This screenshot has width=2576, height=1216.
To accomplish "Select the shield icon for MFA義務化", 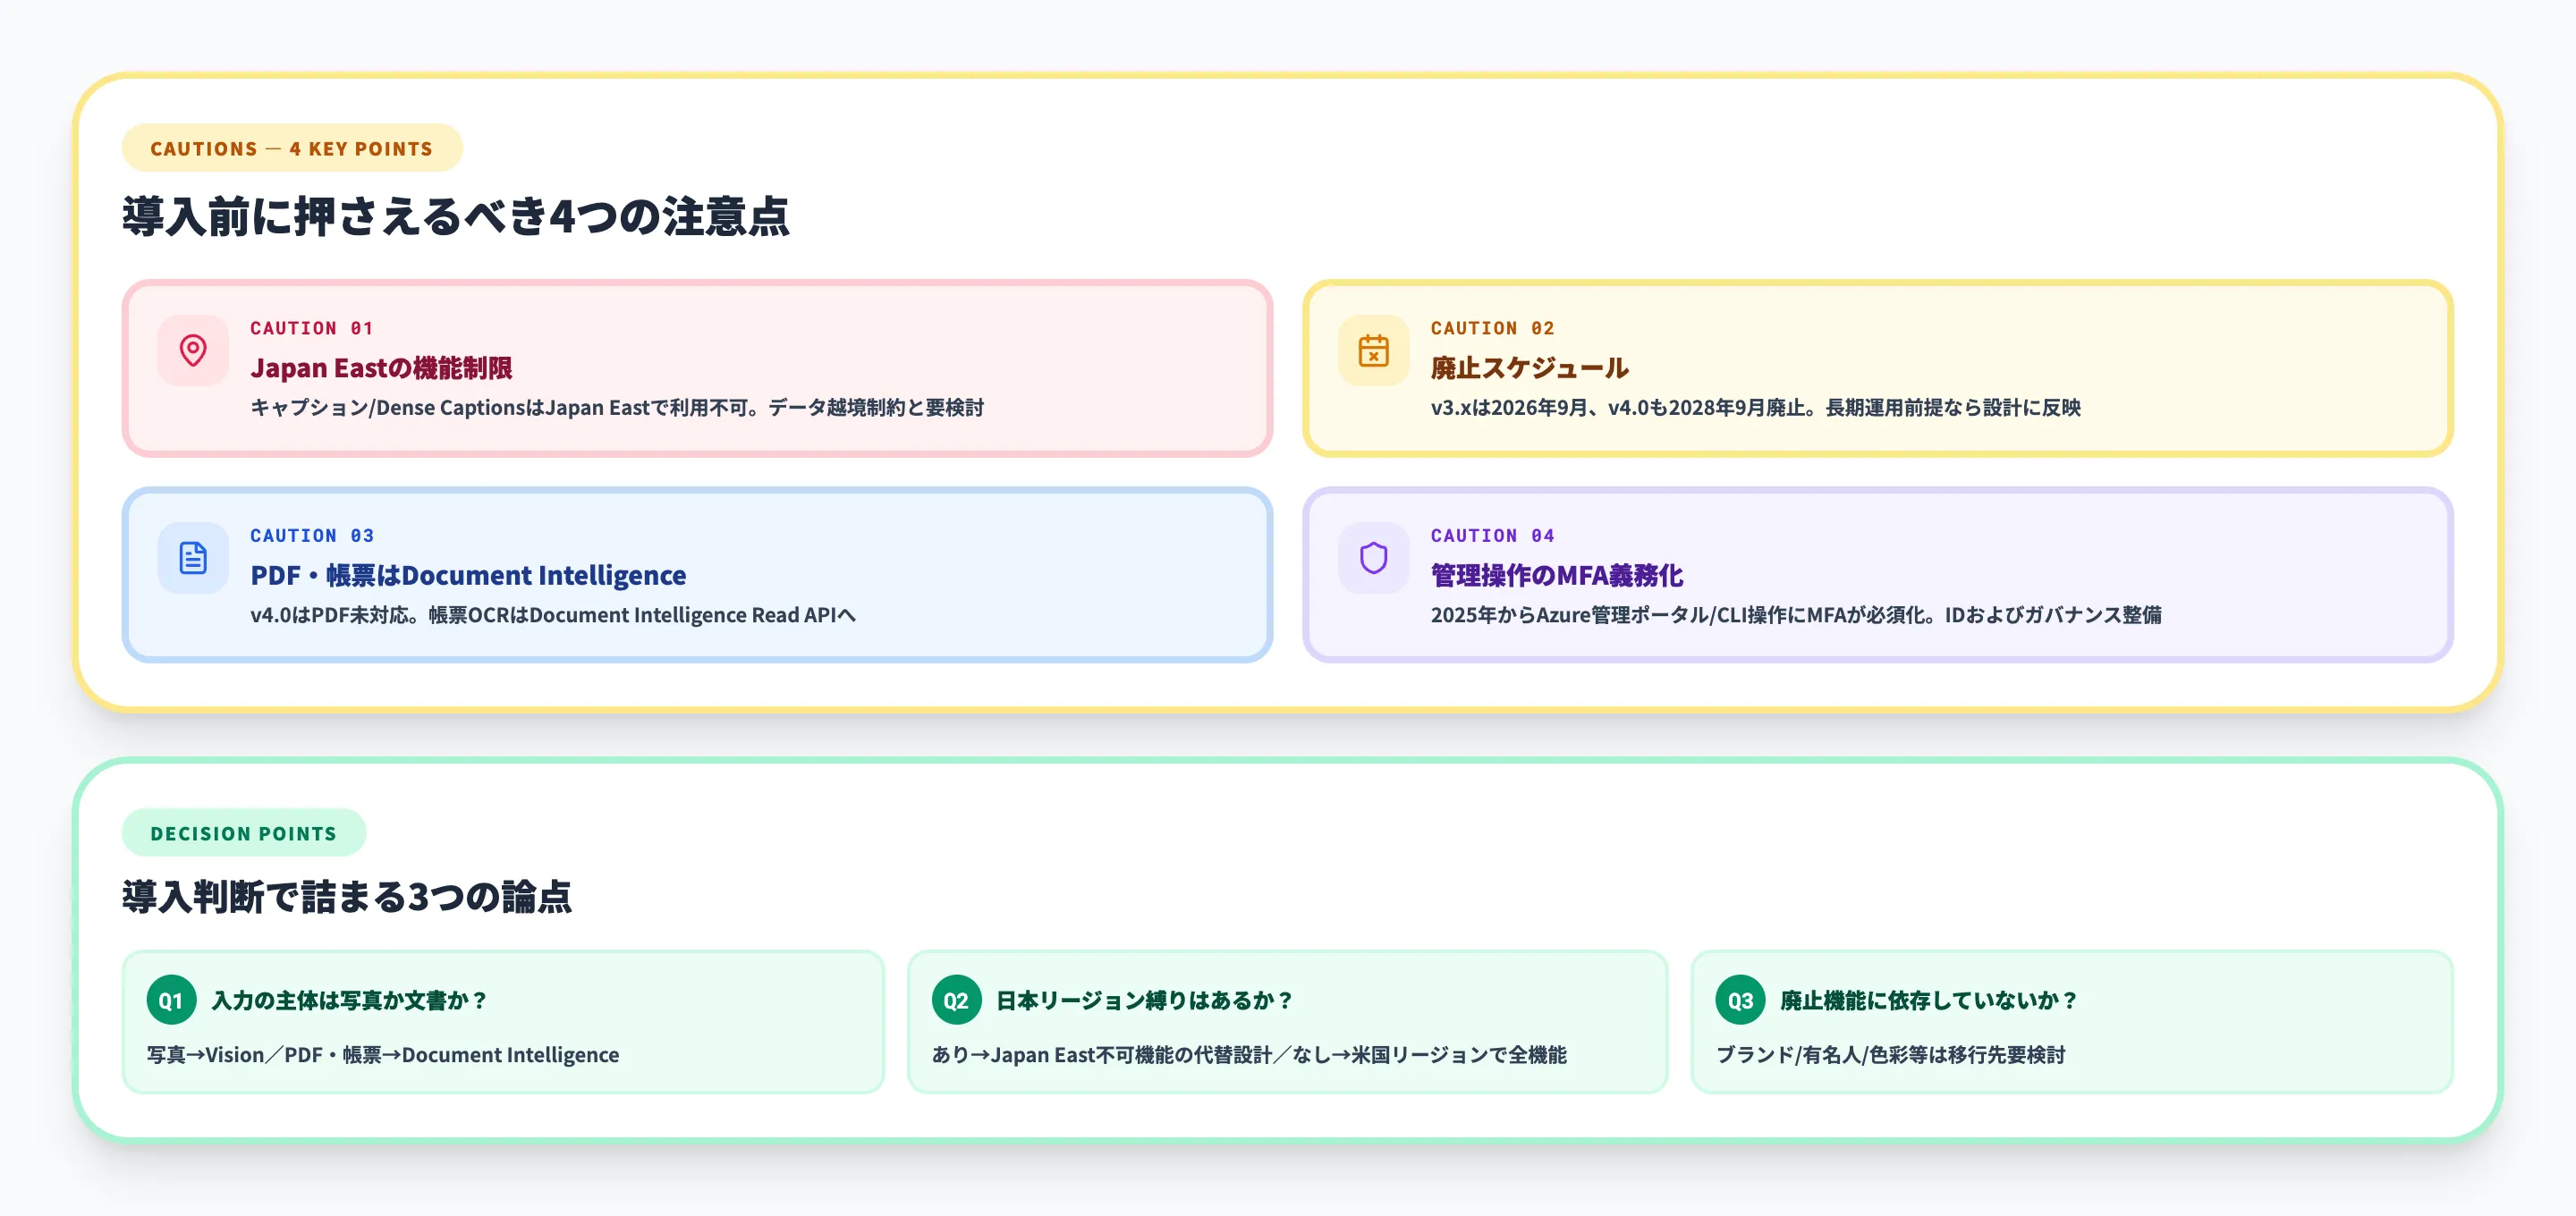I will [x=1374, y=560].
